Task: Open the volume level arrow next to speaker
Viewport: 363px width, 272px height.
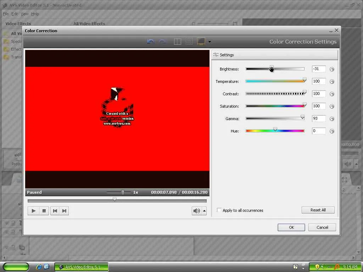Action: (204, 211)
